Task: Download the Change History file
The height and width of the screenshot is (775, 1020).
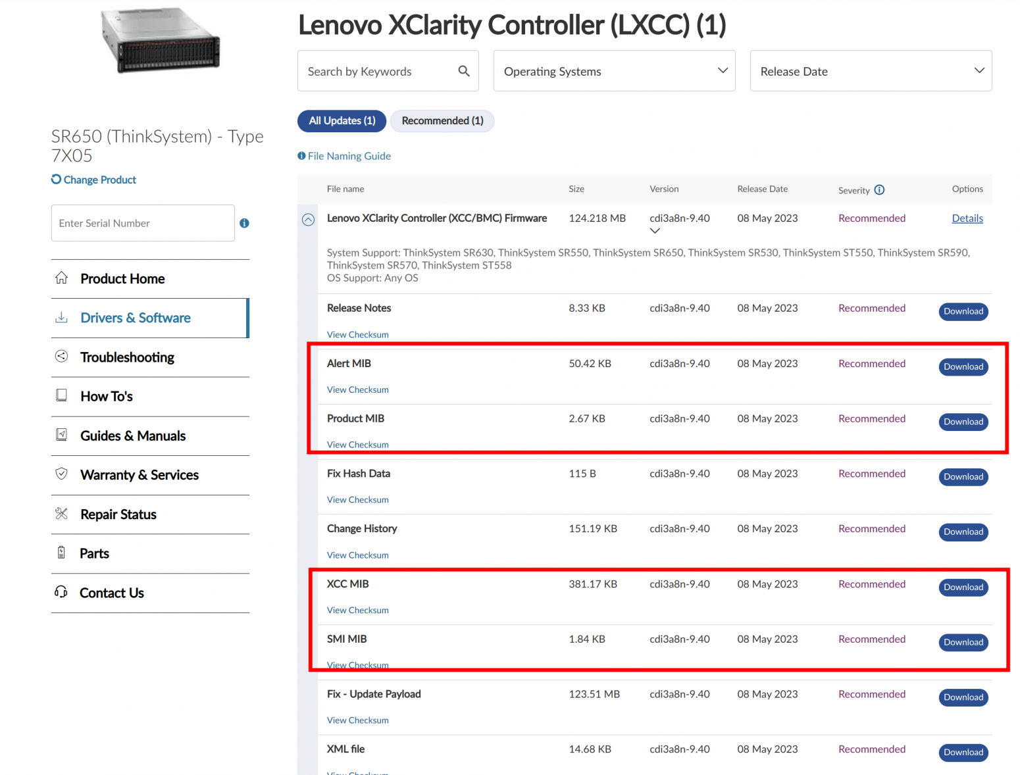Action: pos(963,532)
